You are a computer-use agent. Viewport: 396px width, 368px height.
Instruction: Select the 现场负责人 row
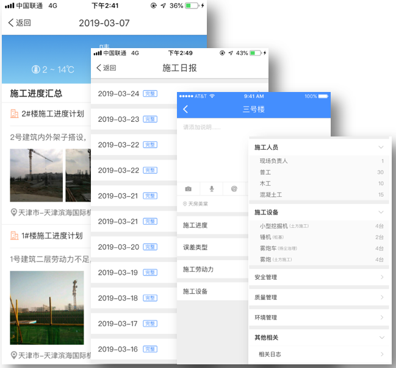pyautogui.click(x=319, y=161)
